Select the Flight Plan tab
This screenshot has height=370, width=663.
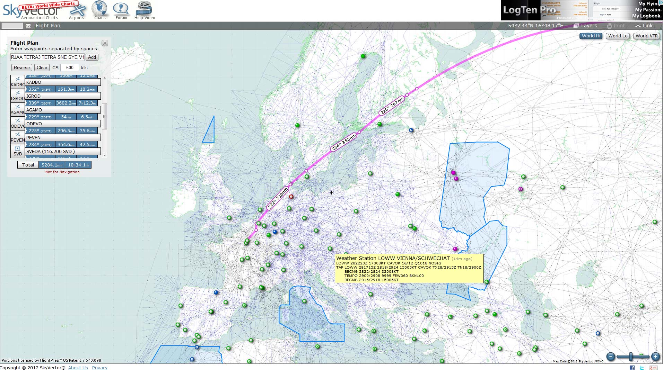[47, 26]
